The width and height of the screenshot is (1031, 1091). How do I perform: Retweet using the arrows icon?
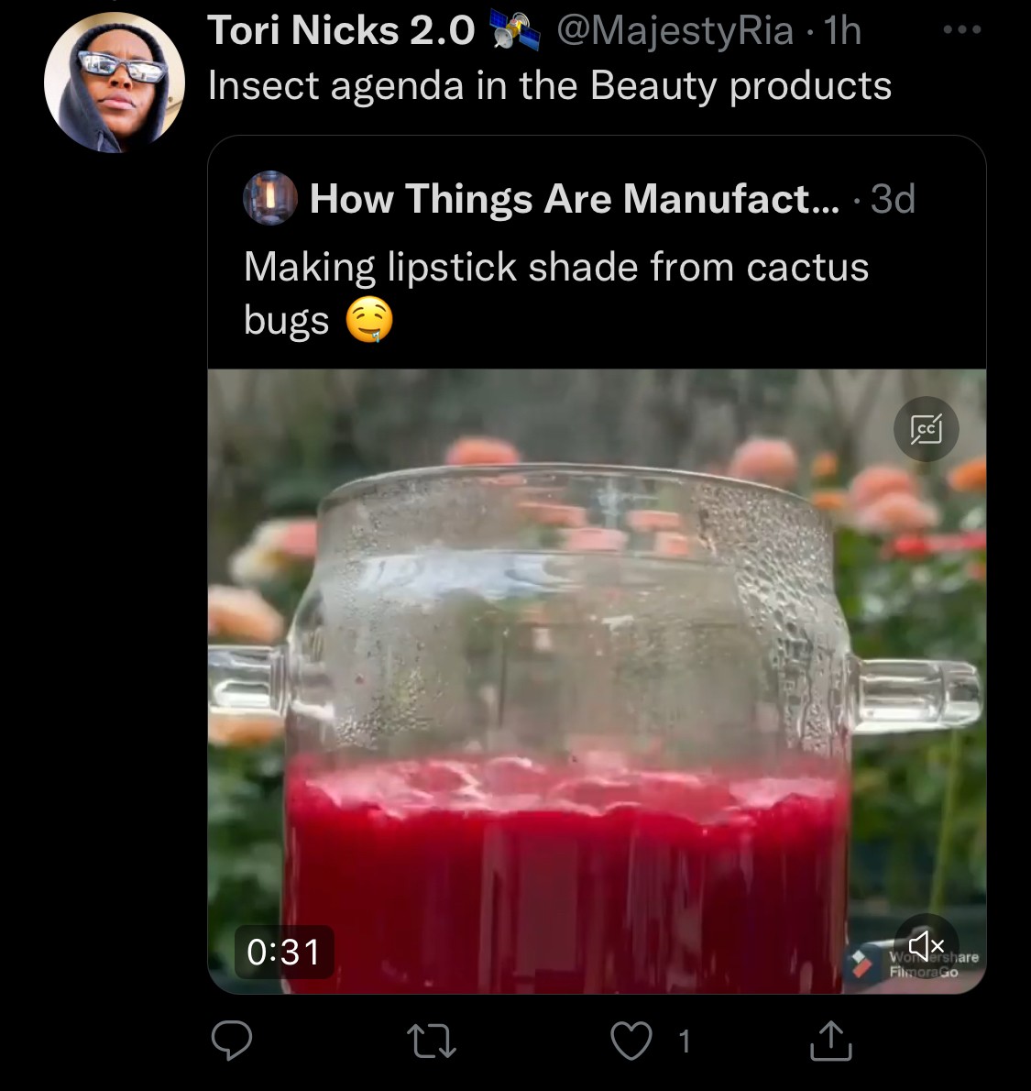(x=431, y=1041)
